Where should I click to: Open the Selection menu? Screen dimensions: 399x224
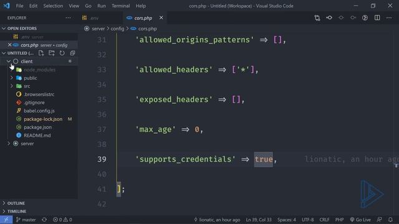click(53, 6)
